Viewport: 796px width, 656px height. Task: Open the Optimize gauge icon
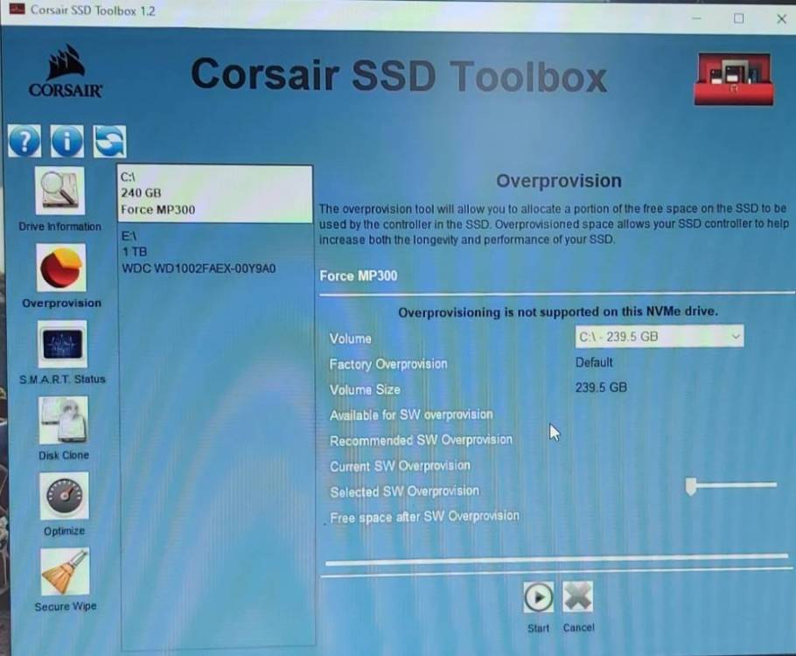coord(64,496)
